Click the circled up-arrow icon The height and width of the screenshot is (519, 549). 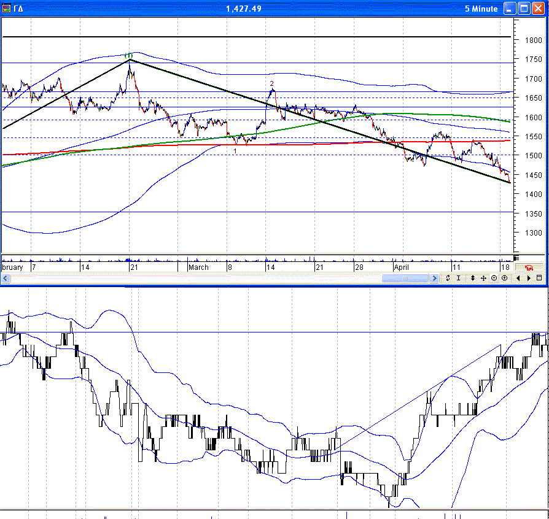[504, 278]
